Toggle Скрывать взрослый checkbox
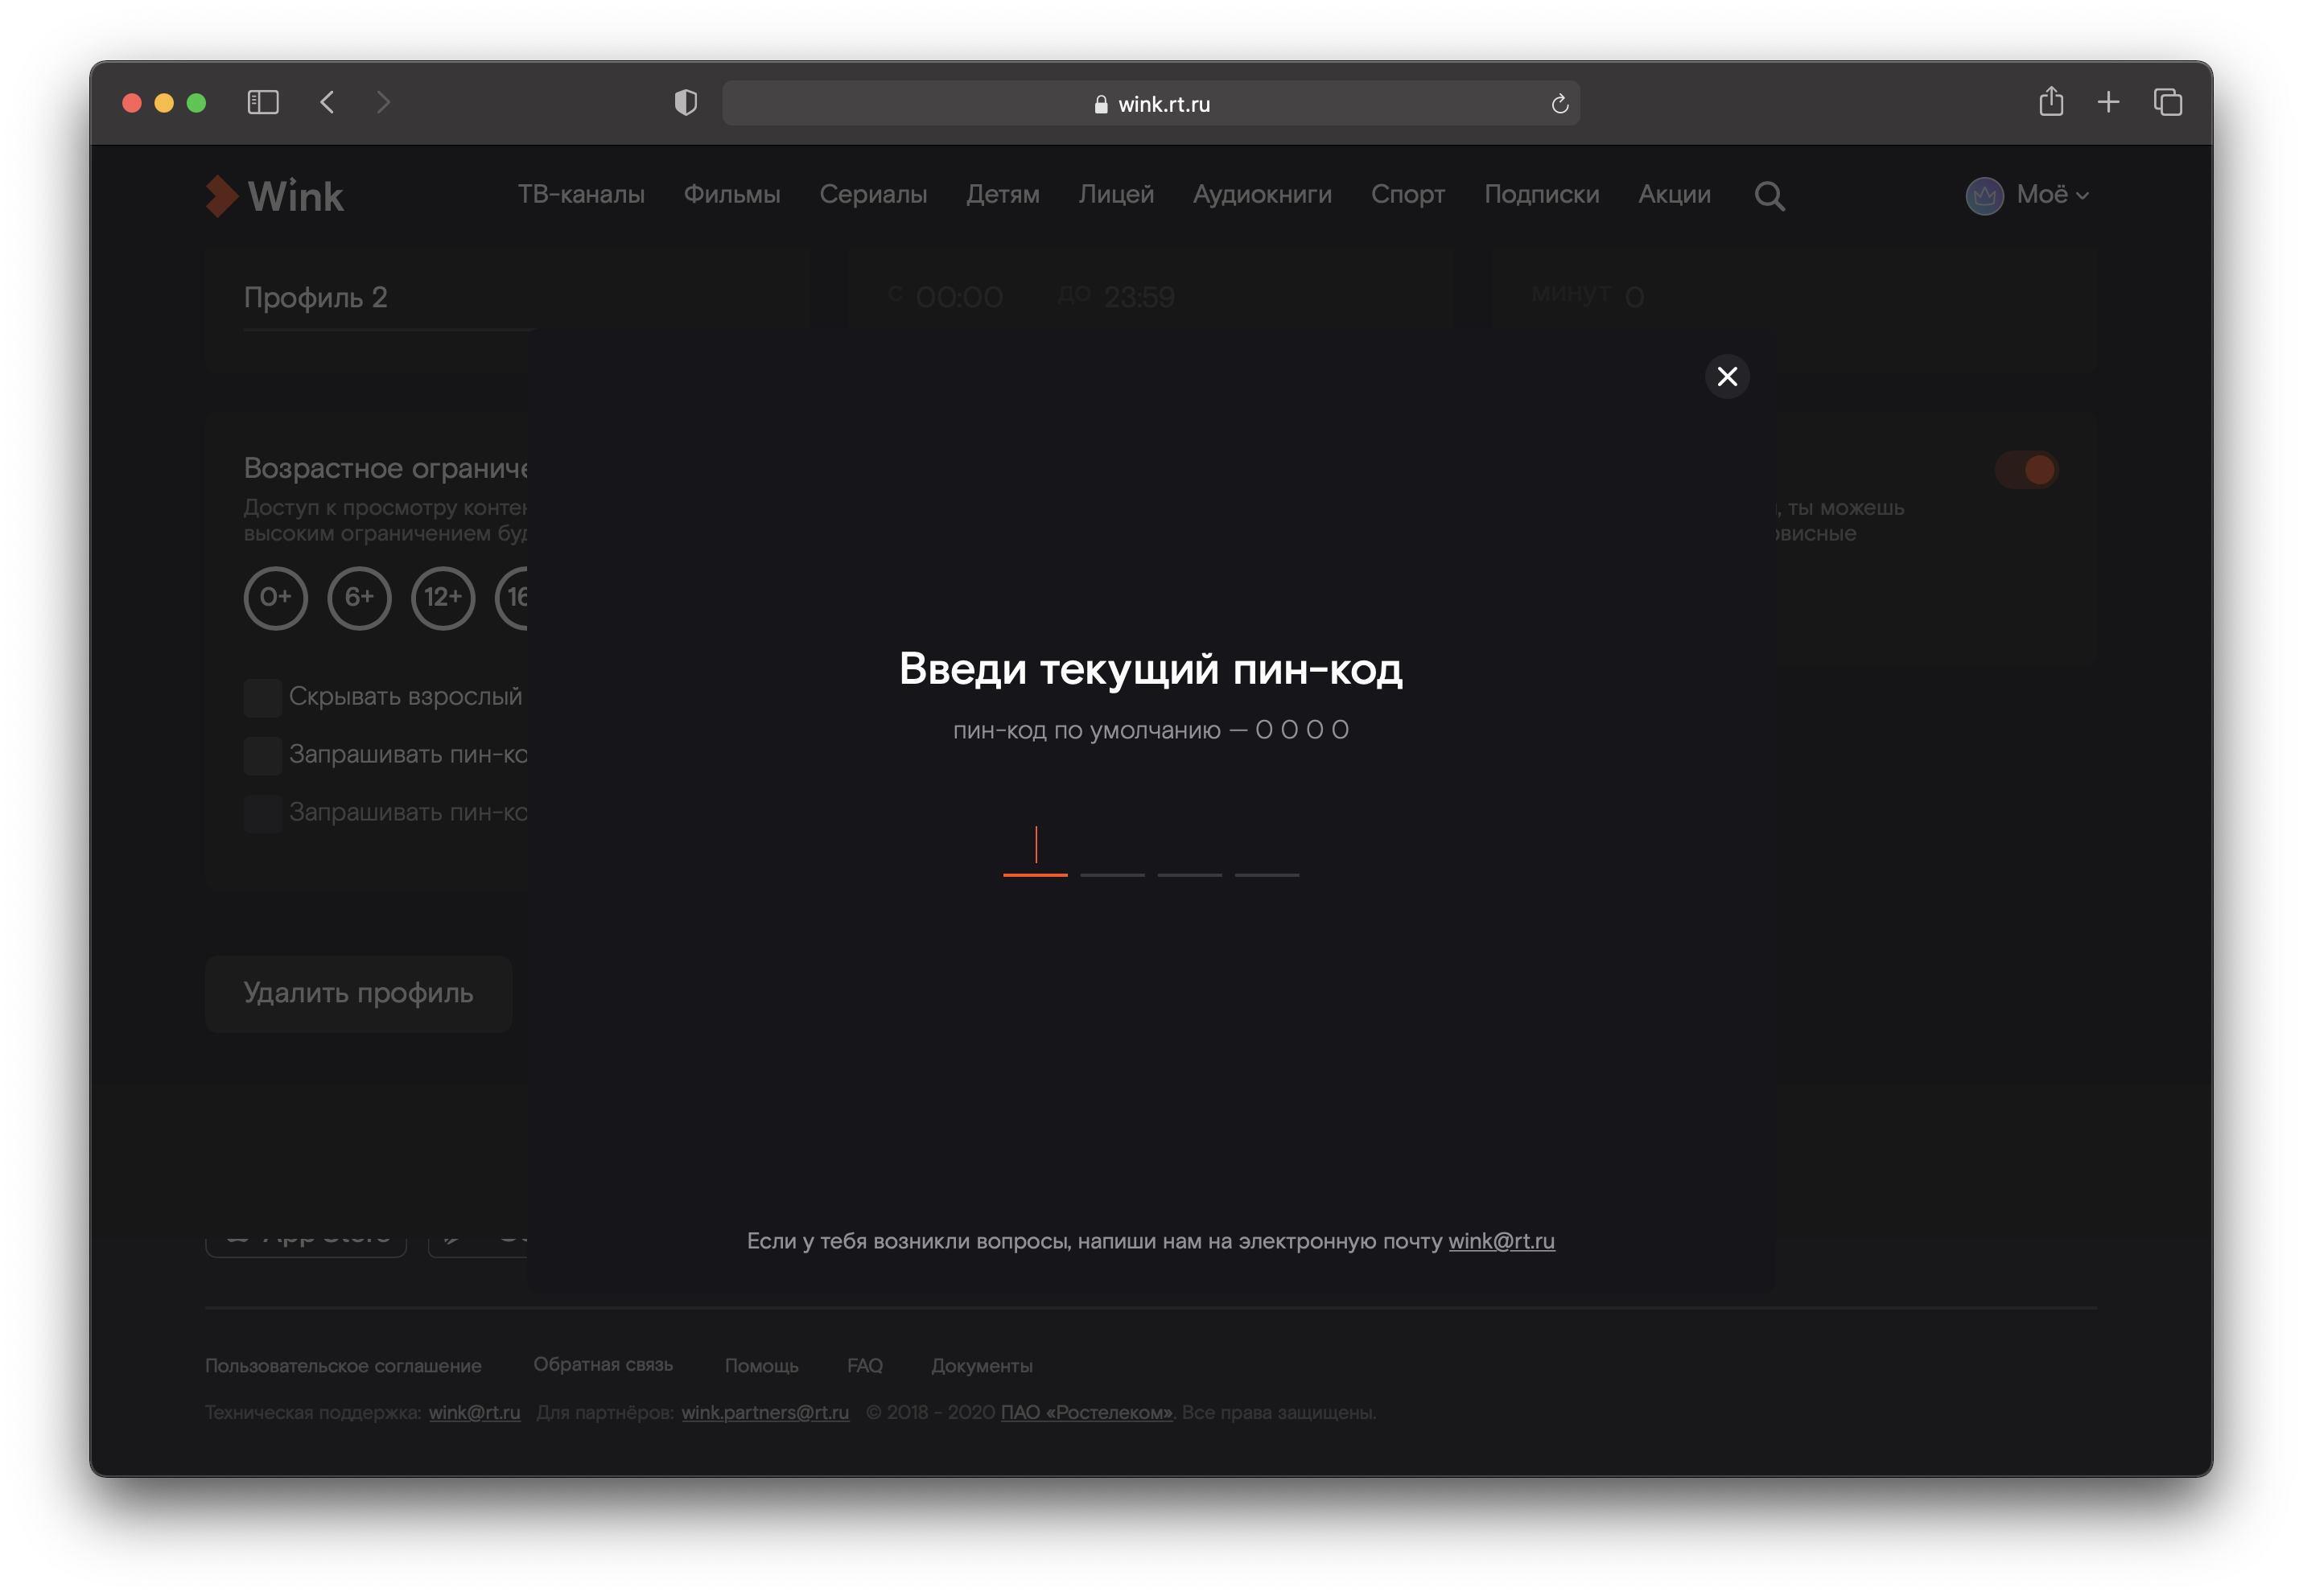This screenshot has width=2303, height=1596. 263,697
